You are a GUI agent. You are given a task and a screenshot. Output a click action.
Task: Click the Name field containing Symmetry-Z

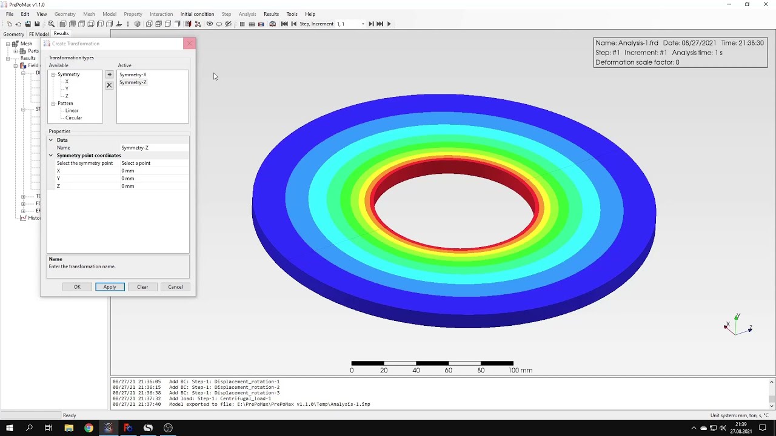tap(154, 148)
